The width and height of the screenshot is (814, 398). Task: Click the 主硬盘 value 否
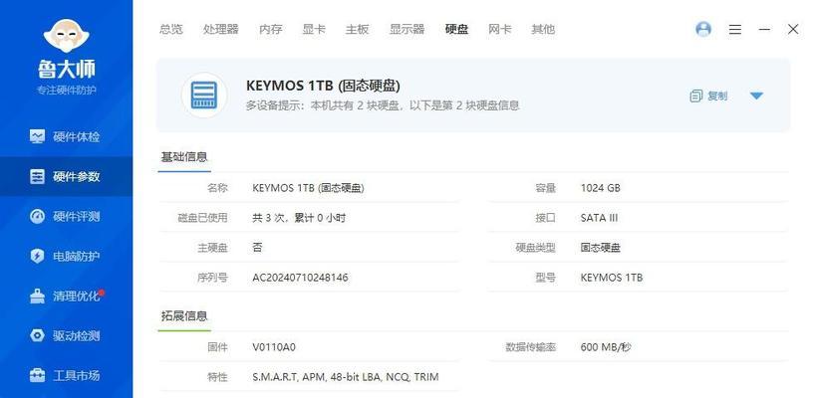tap(257, 248)
